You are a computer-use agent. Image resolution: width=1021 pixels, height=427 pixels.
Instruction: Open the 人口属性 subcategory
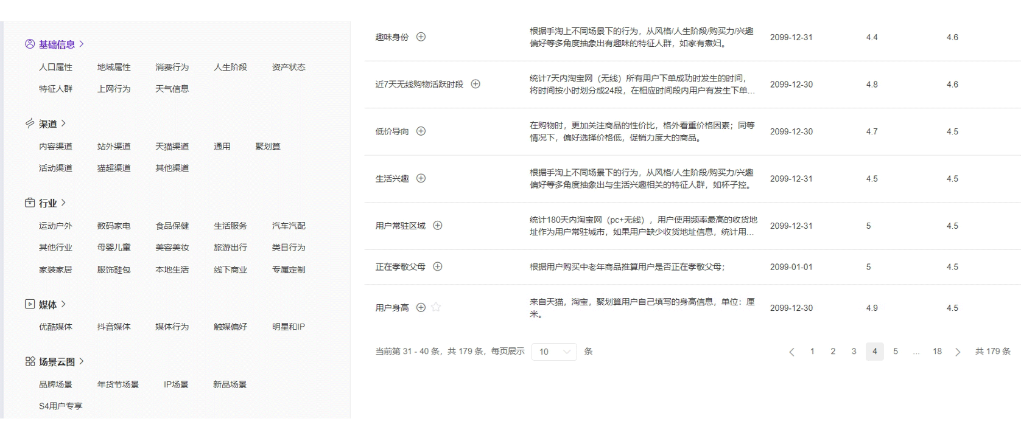(x=55, y=68)
